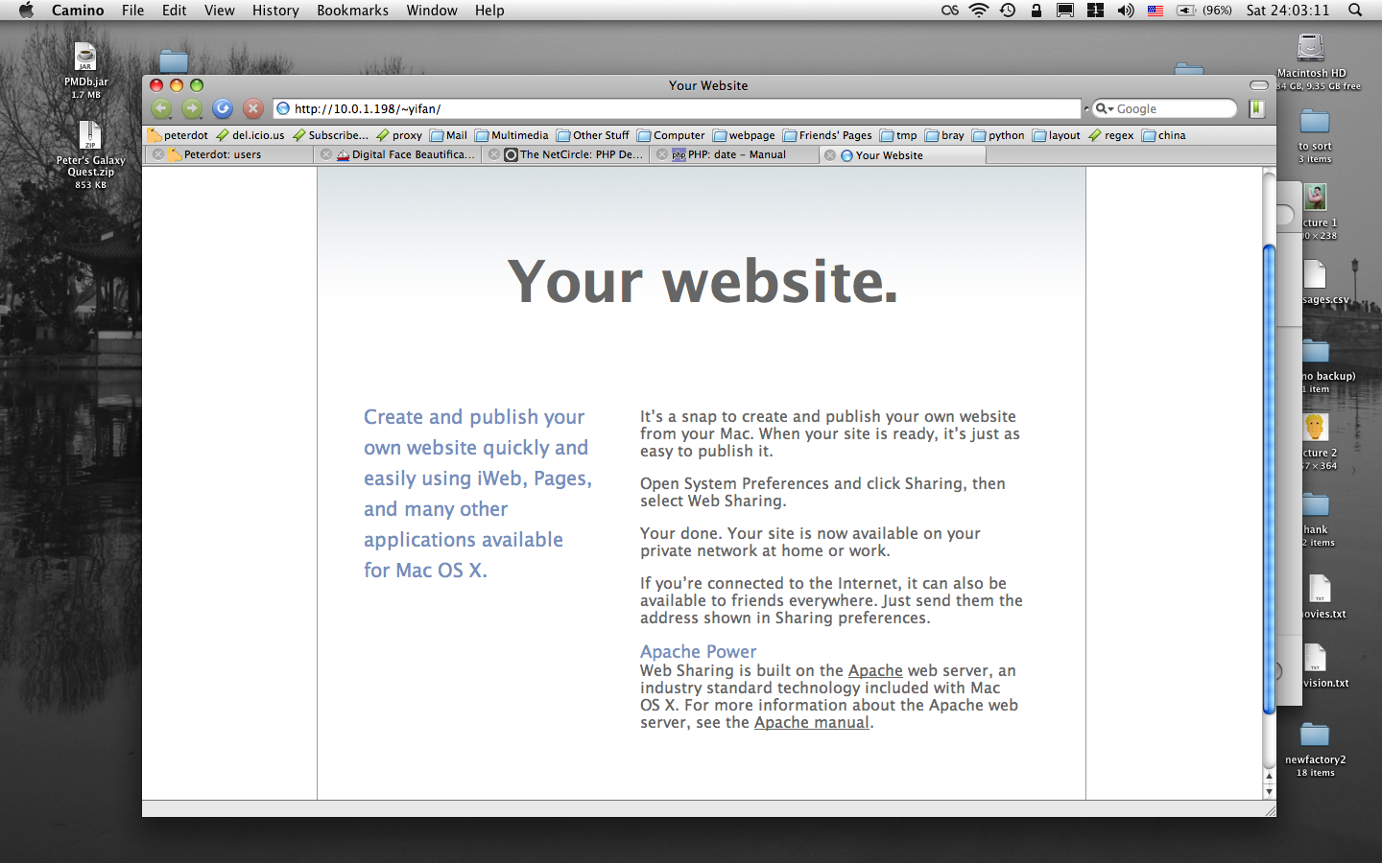
Task: Expand the Google search engine dropdown
Action: (x=1105, y=109)
